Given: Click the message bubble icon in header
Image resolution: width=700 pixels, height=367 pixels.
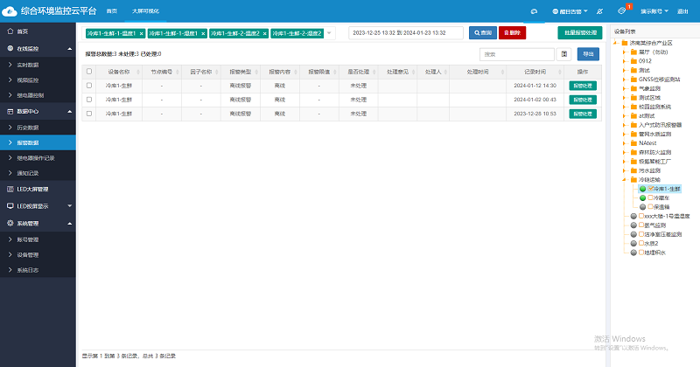Looking at the screenshot, I should point(534,11).
